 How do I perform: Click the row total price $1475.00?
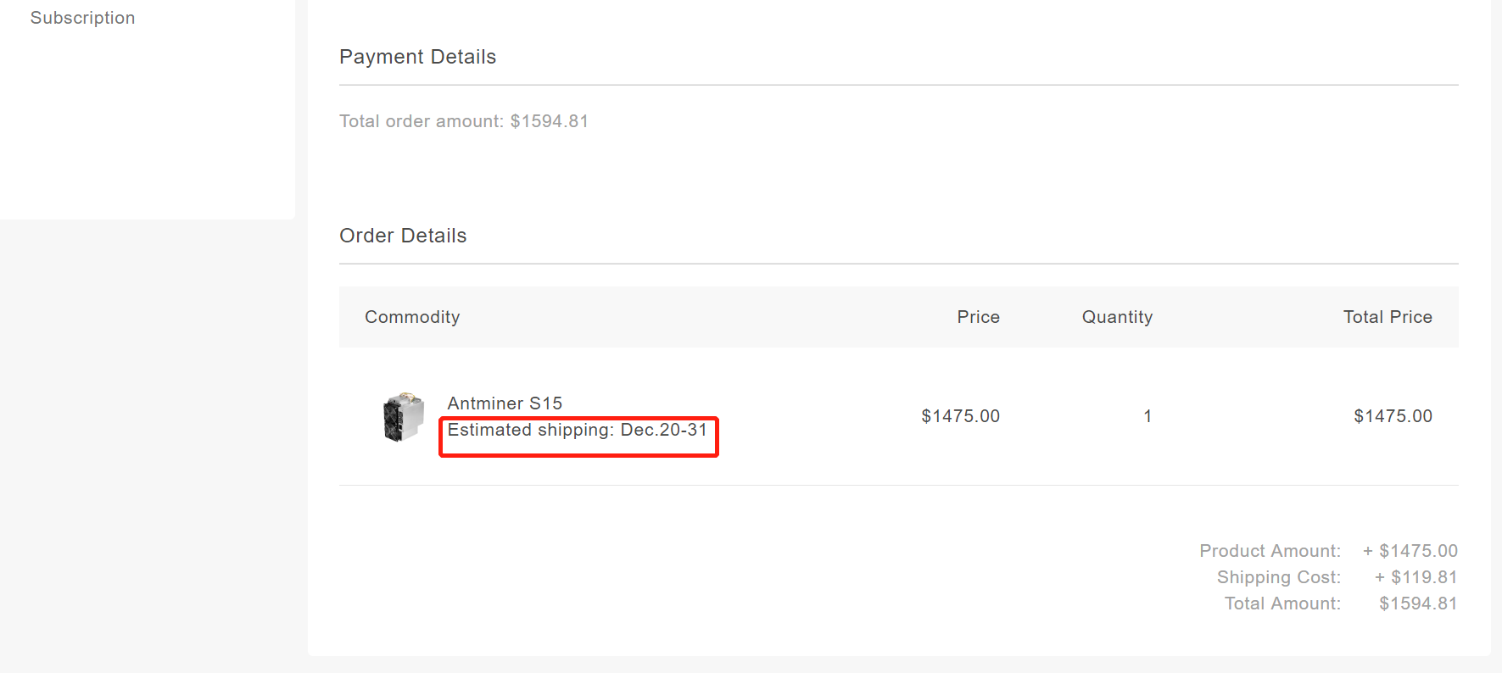click(x=1393, y=416)
